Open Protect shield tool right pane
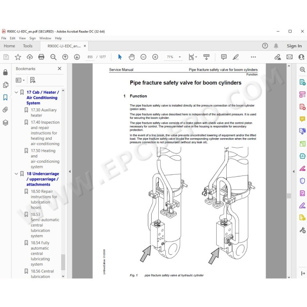Image resolution: width=307 pixels, height=307 pixels. (302, 181)
